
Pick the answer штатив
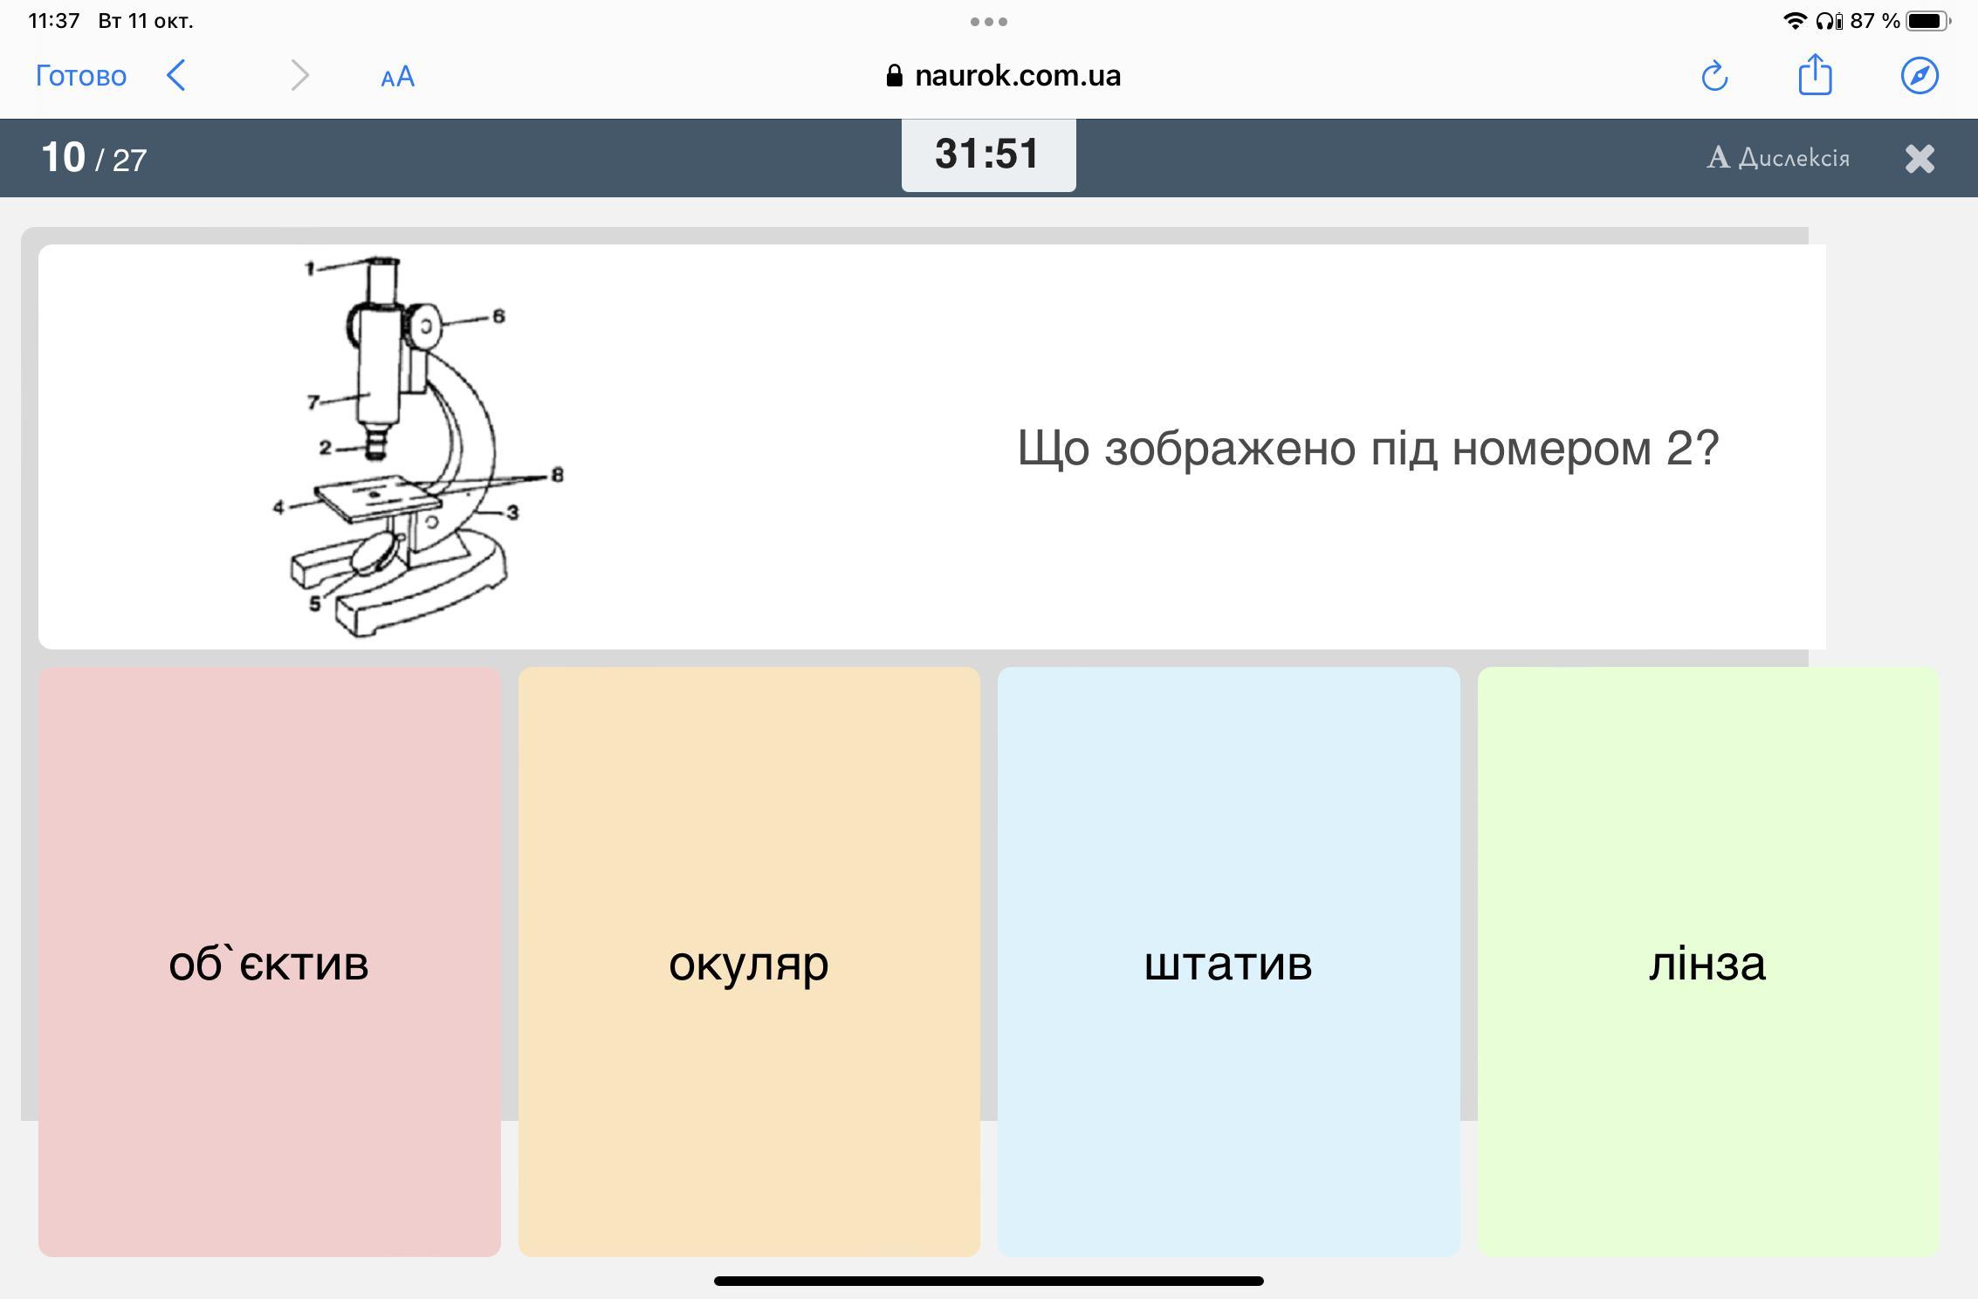(x=1228, y=962)
